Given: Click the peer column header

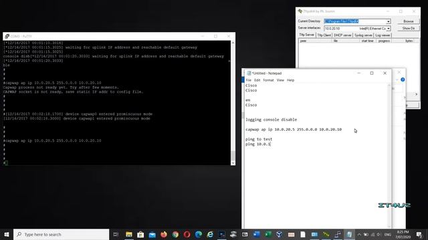Looking at the screenshot, I should [315, 41].
